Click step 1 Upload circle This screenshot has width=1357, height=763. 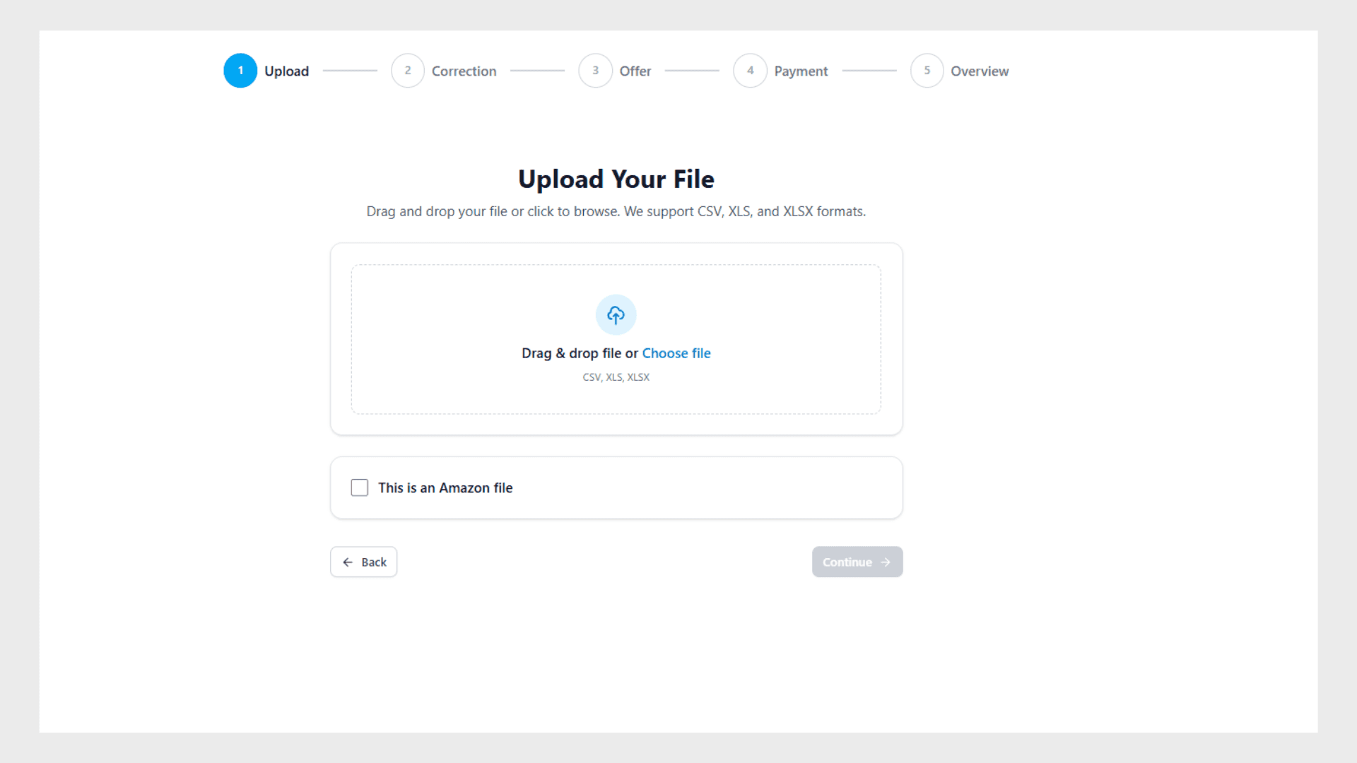coord(240,71)
